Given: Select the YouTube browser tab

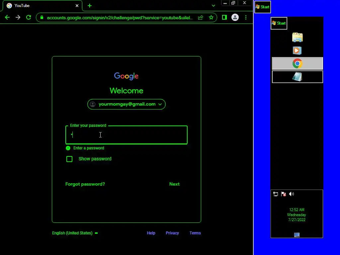Looking at the screenshot, I should pyautogui.click(x=42, y=6).
